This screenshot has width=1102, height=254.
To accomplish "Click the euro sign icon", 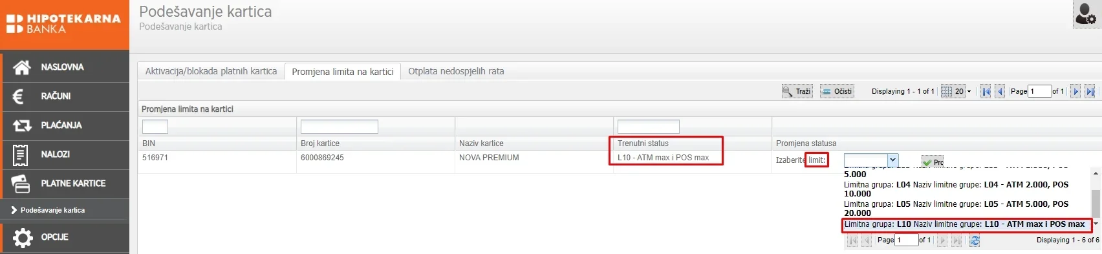I will (x=19, y=96).
